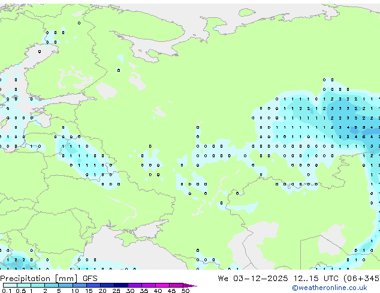This screenshot has width=380, height=293.
Task: Click the legend swatch between 20 and 25
Action: (x=107, y=285)
